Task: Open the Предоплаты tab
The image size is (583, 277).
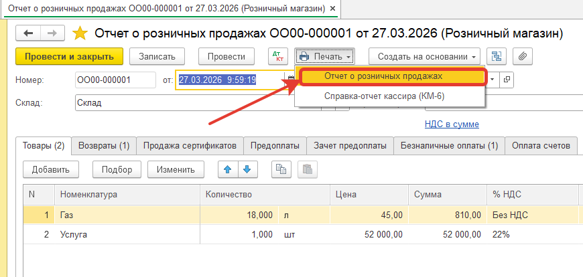Action: pos(275,146)
